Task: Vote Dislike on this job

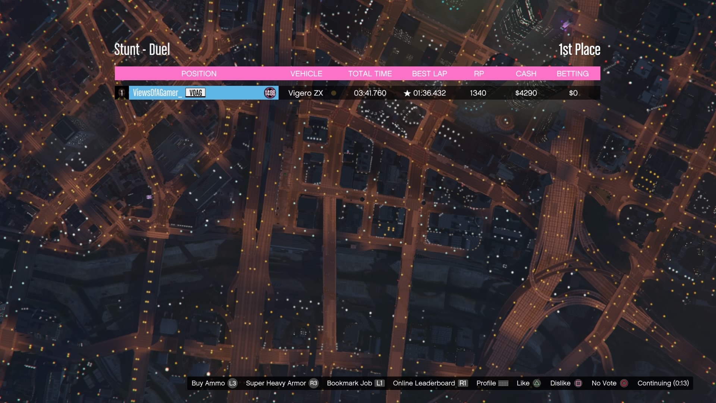Action: [x=560, y=383]
